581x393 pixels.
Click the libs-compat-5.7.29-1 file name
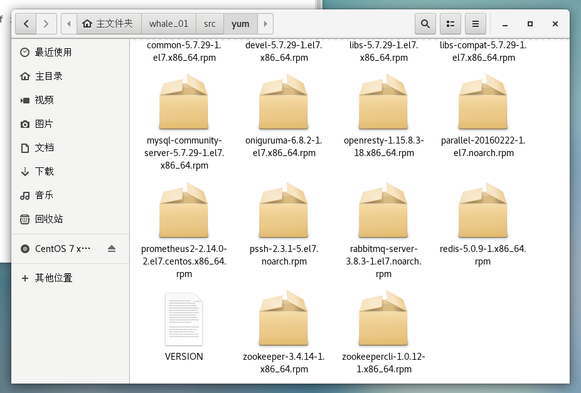pyautogui.click(x=483, y=51)
